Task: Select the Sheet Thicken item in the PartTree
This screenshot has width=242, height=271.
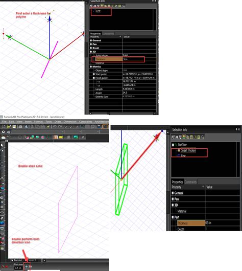Action: pyautogui.click(x=188, y=150)
